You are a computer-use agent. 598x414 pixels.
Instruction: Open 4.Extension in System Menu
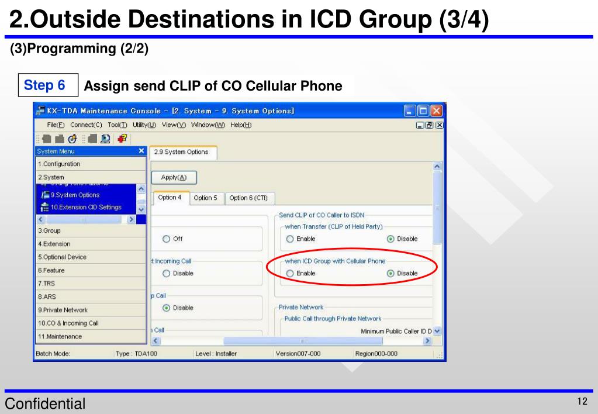point(91,244)
